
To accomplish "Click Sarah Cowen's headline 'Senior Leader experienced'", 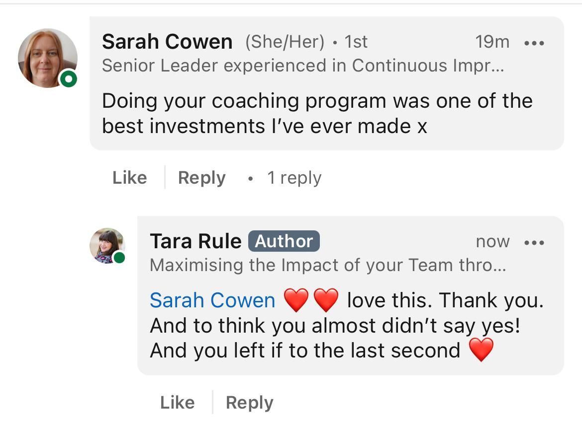I will coord(302,66).
